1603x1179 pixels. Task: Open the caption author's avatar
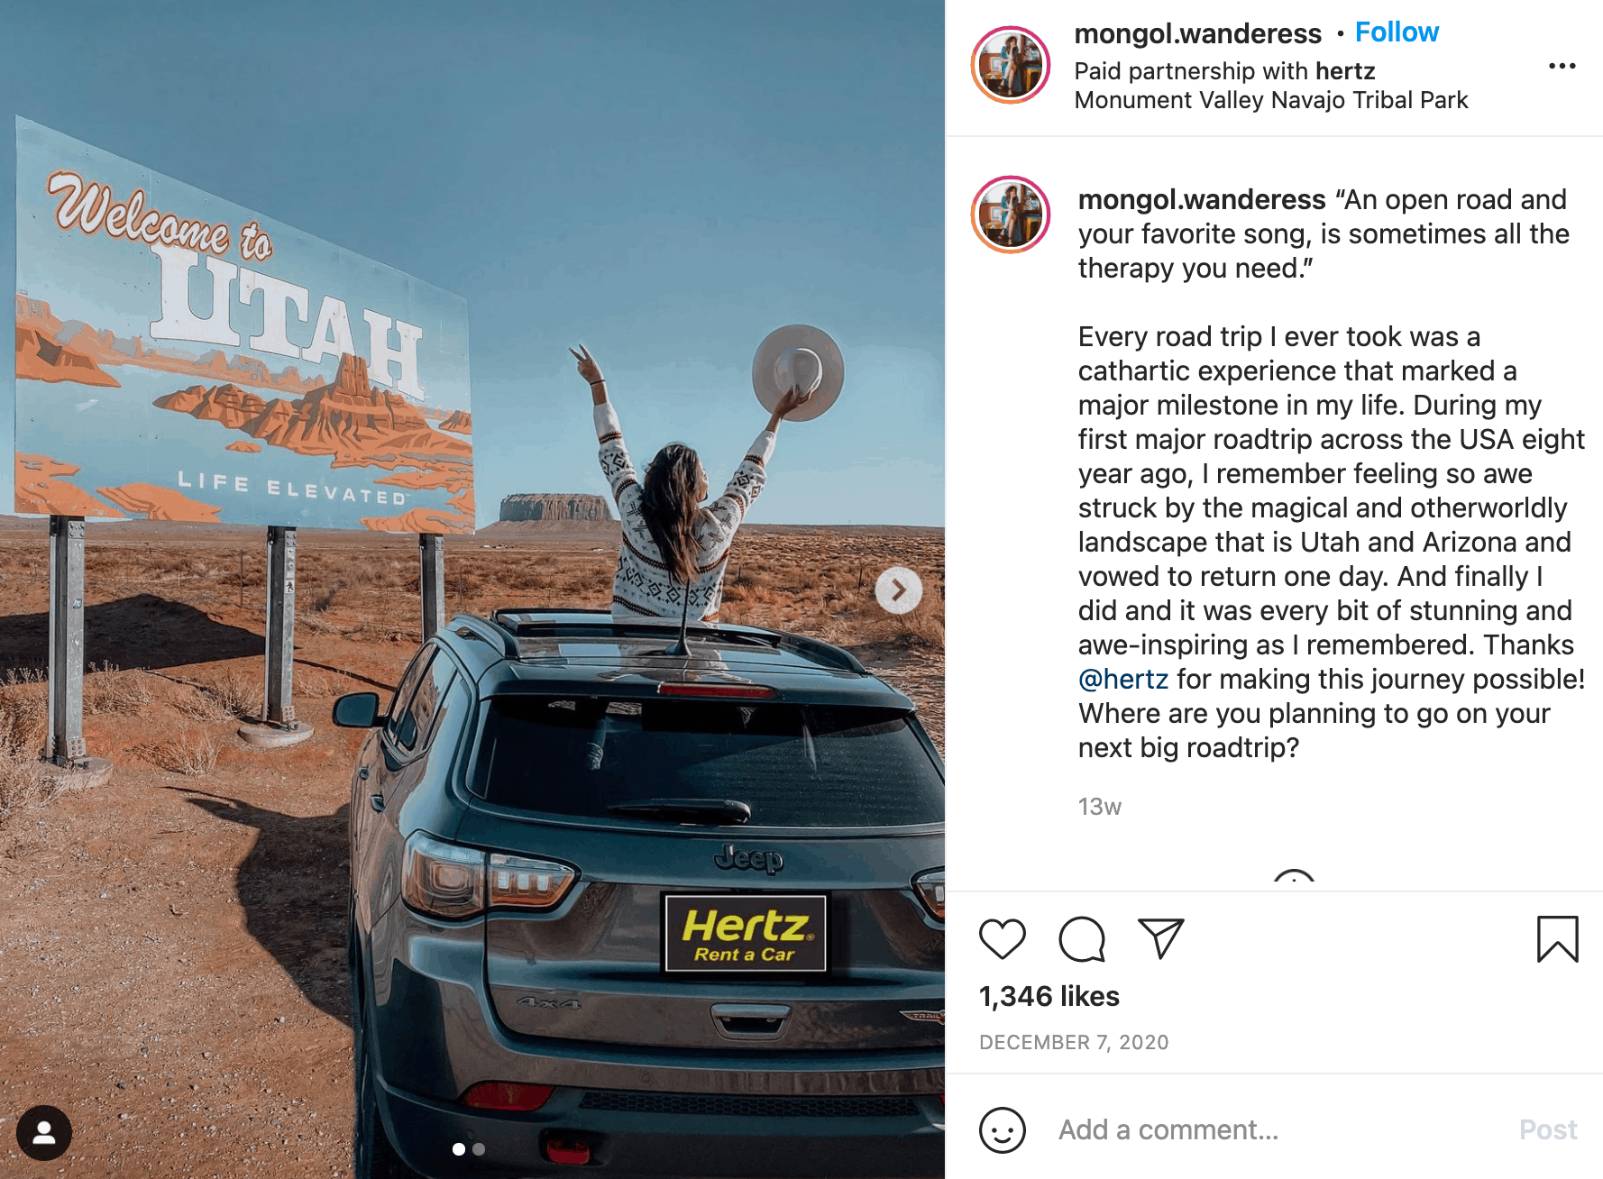click(1011, 215)
